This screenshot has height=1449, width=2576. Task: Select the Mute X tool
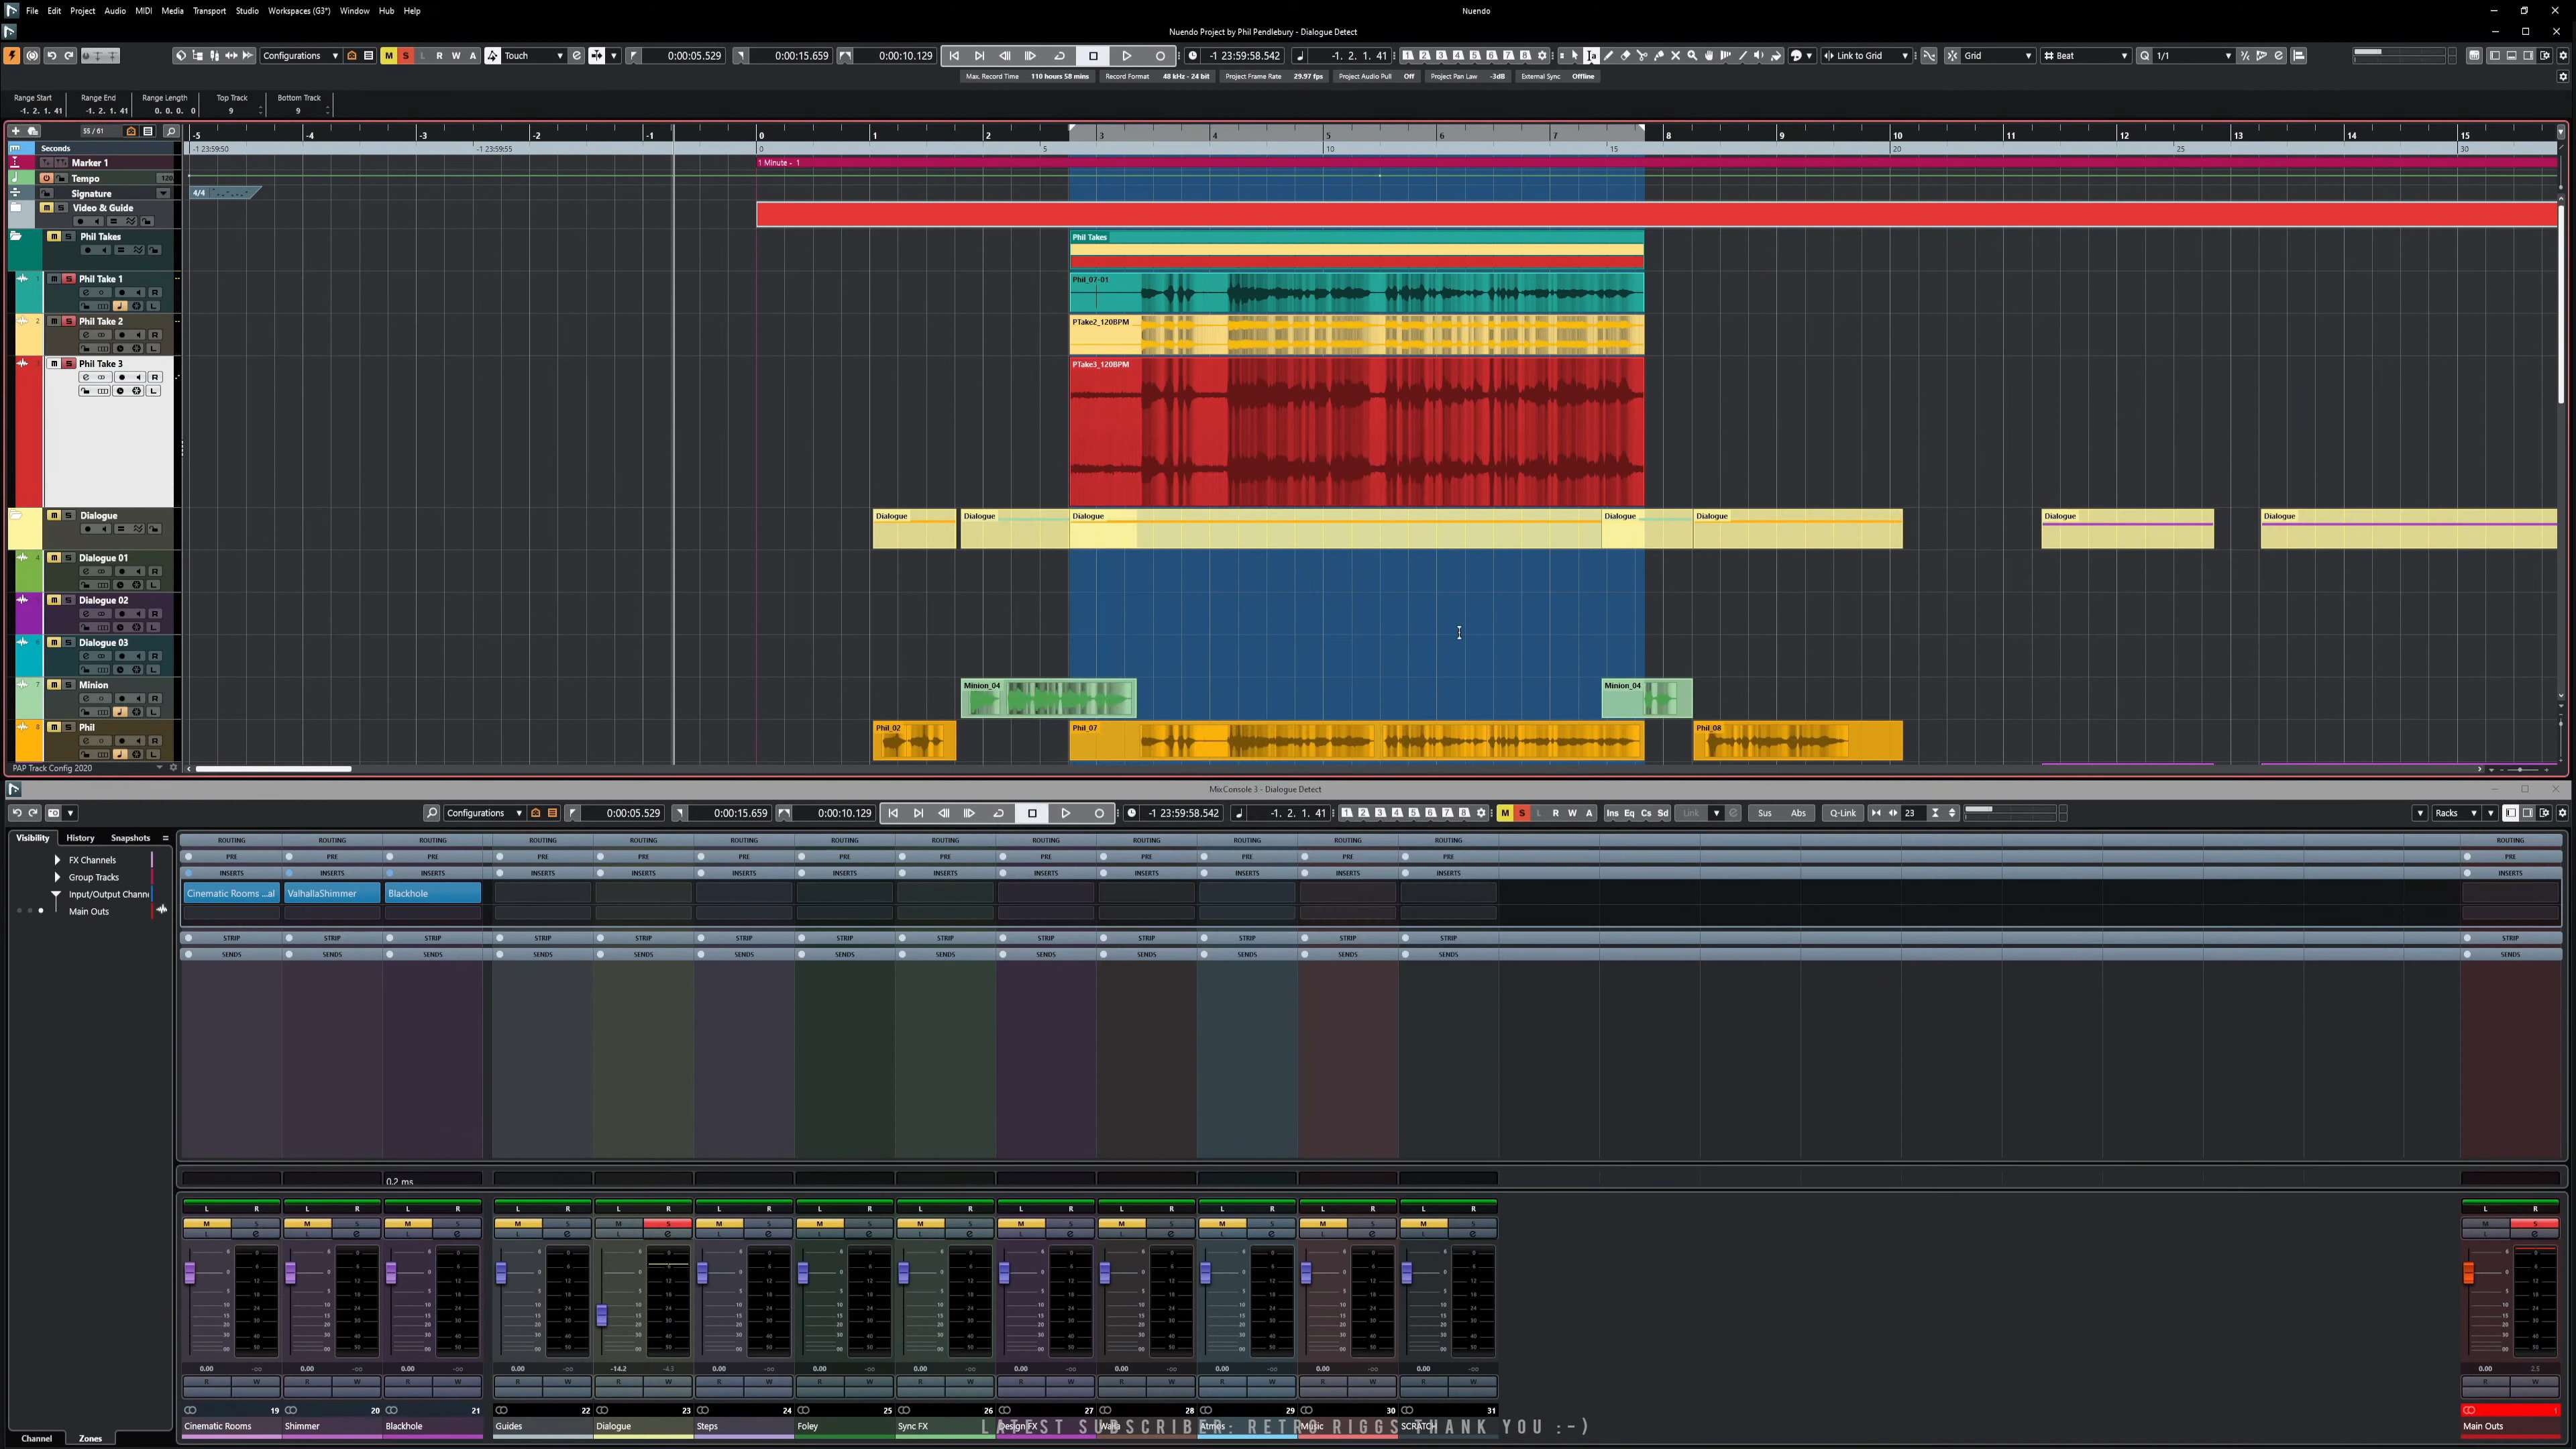point(1676,56)
